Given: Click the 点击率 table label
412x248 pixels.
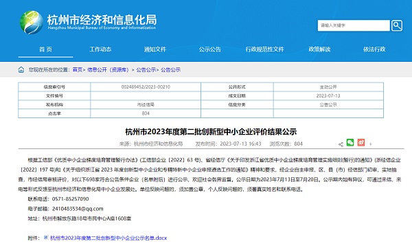Looking at the screenshot, I should [x=54, y=113].
